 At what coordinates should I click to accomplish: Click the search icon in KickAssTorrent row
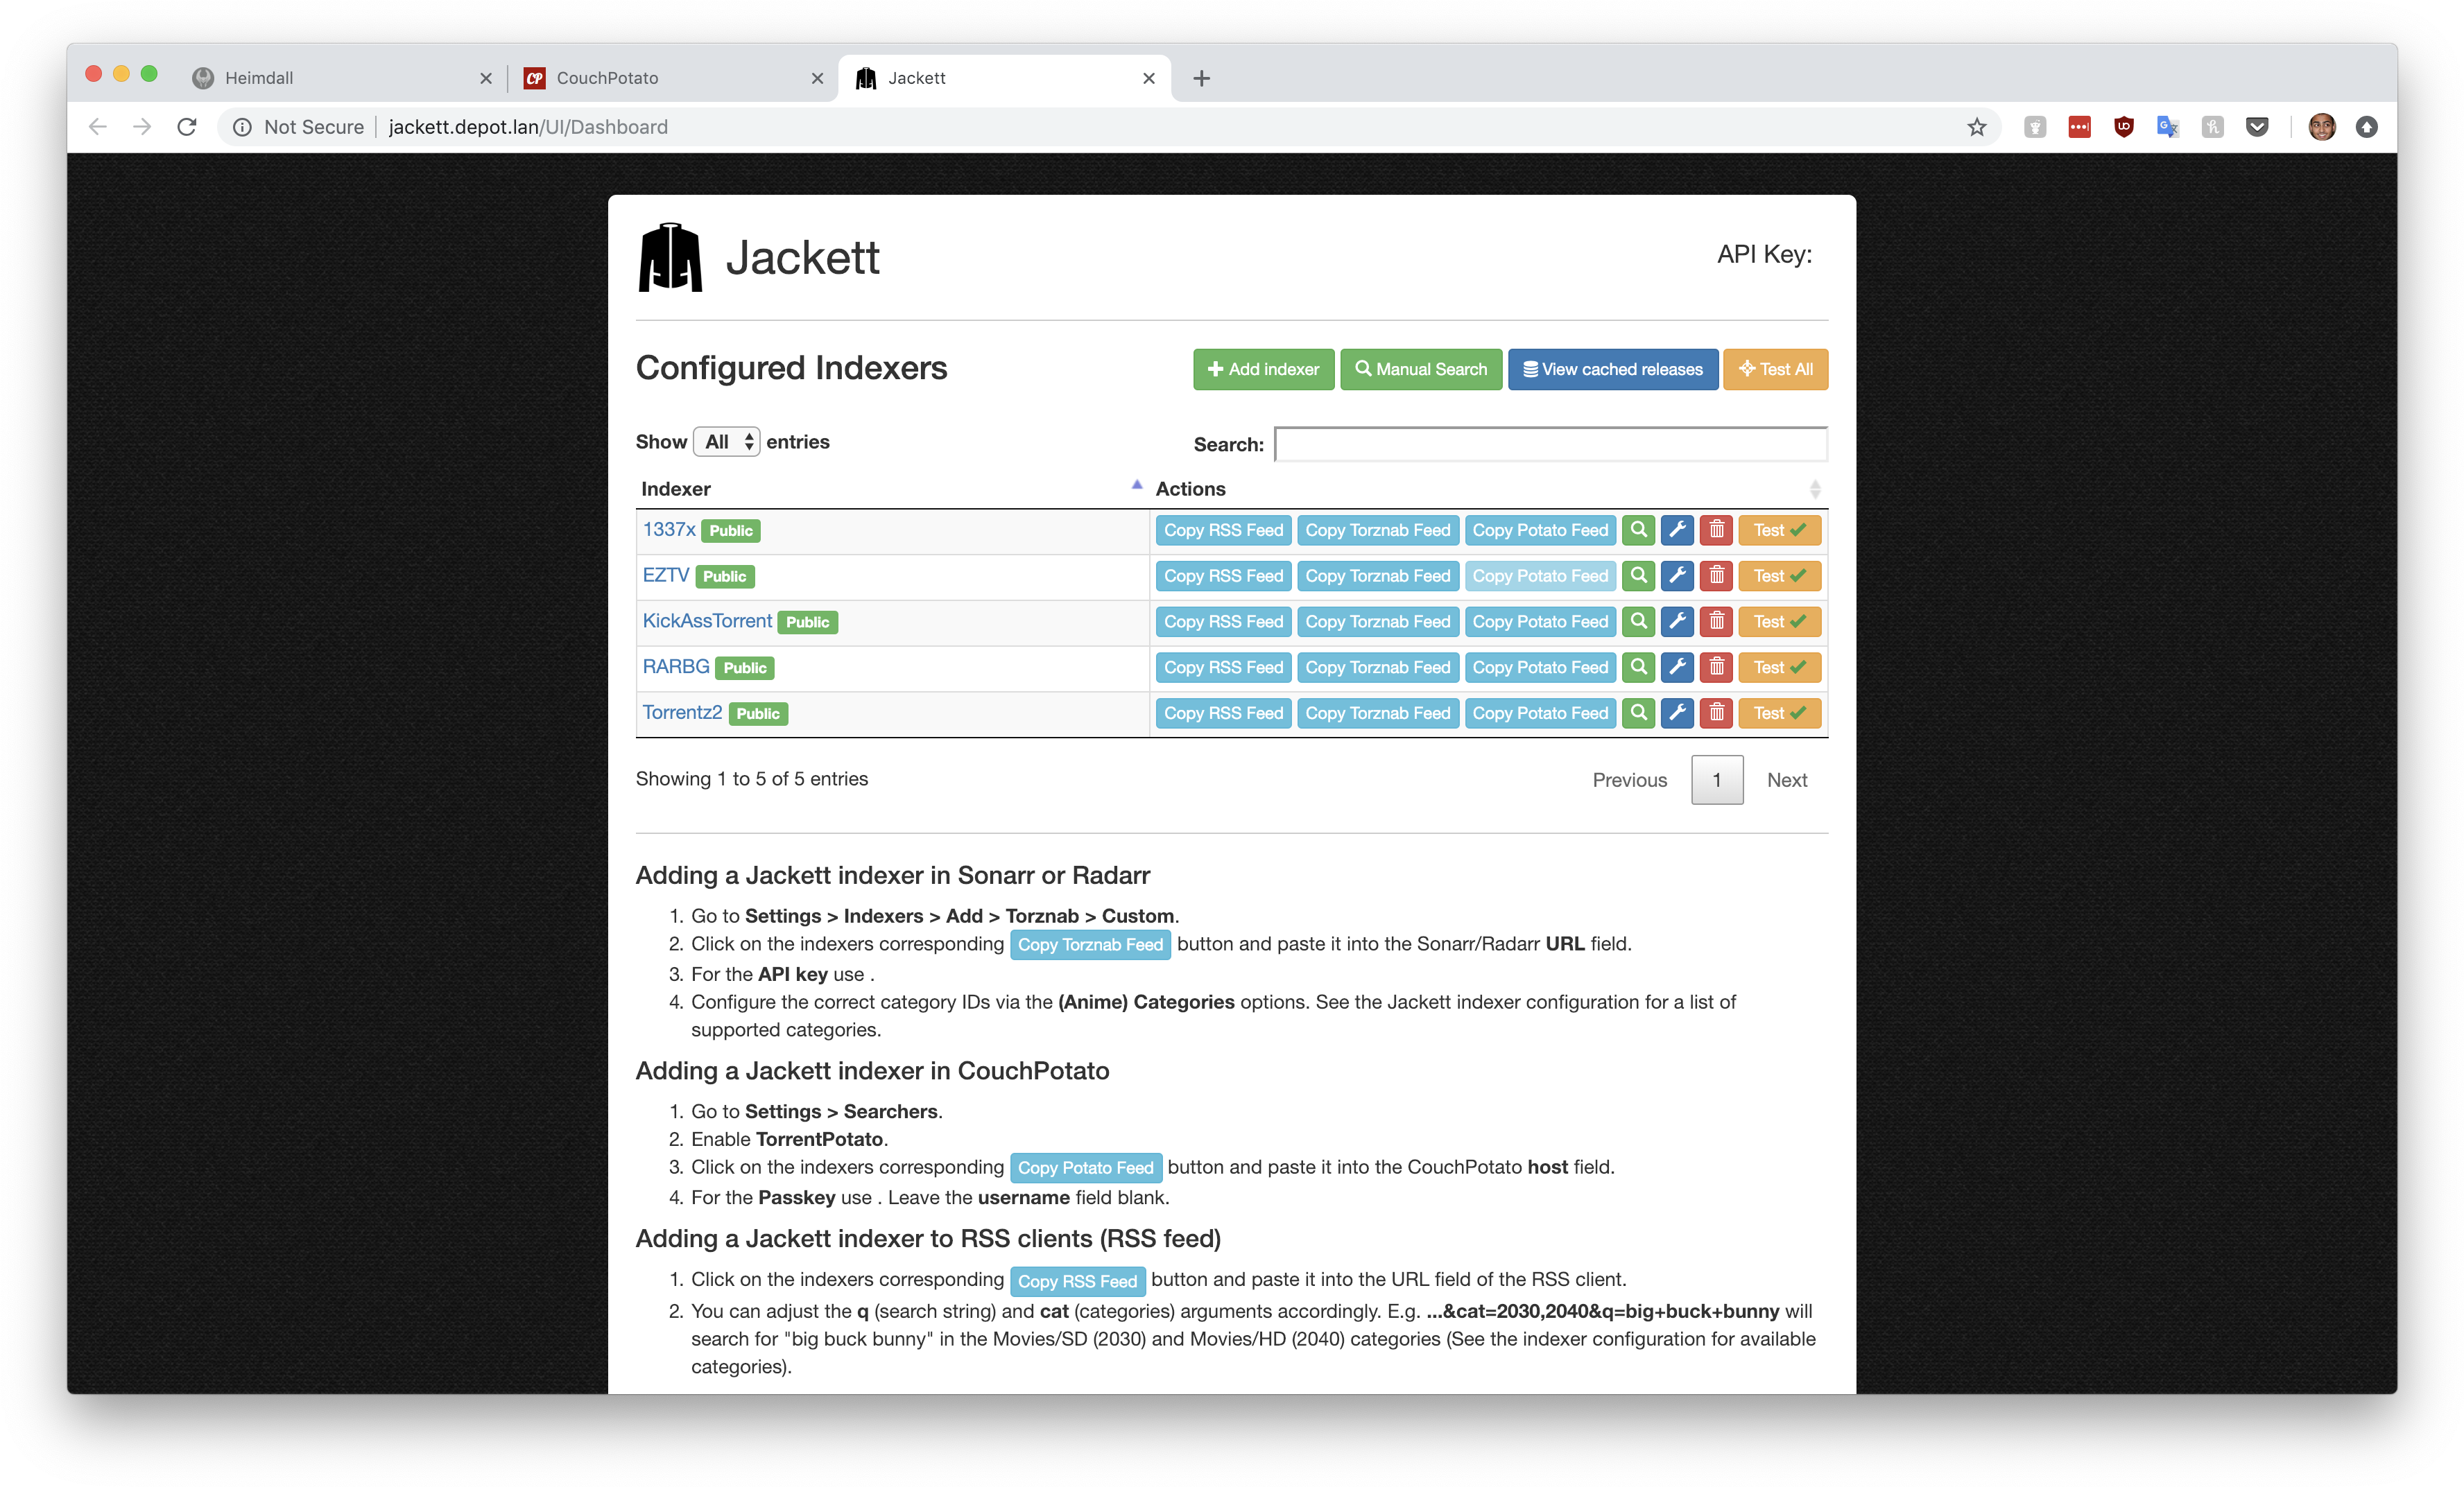tap(1638, 622)
